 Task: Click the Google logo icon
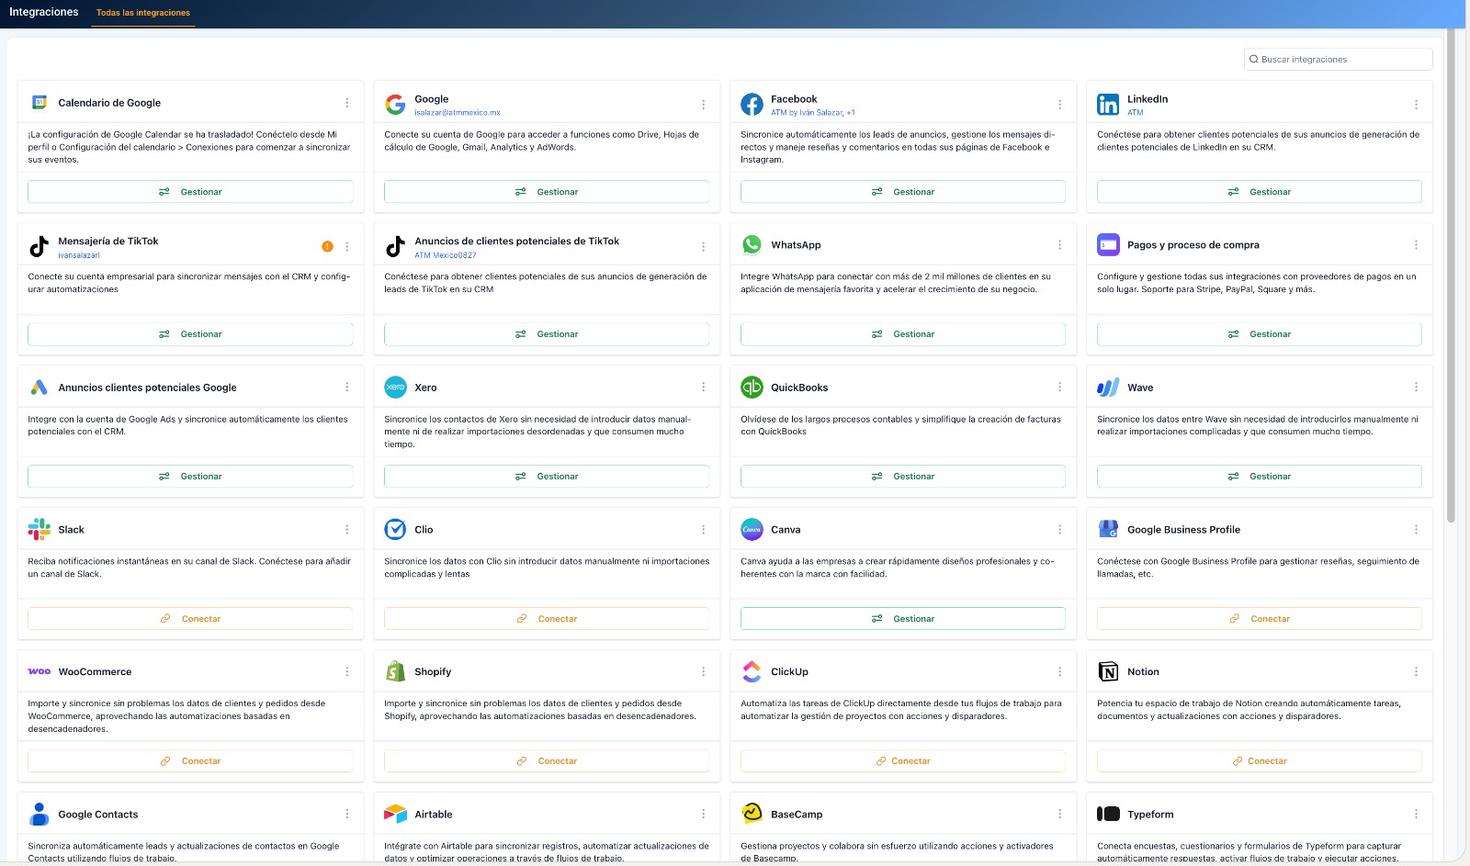point(395,105)
